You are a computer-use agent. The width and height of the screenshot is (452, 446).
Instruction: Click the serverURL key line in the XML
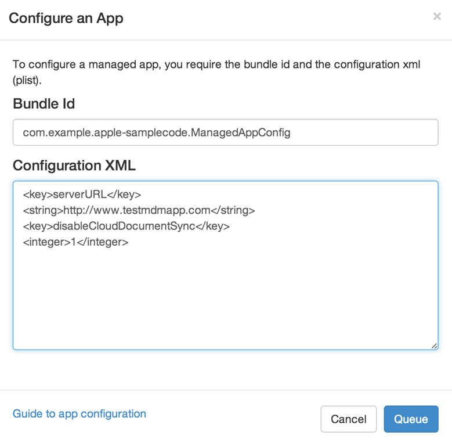pyautogui.click(x=82, y=195)
